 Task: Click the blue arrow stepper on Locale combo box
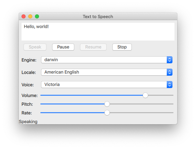coord(170,72)
